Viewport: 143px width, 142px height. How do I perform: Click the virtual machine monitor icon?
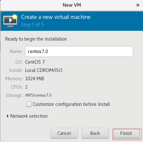[x=10, y=20]
